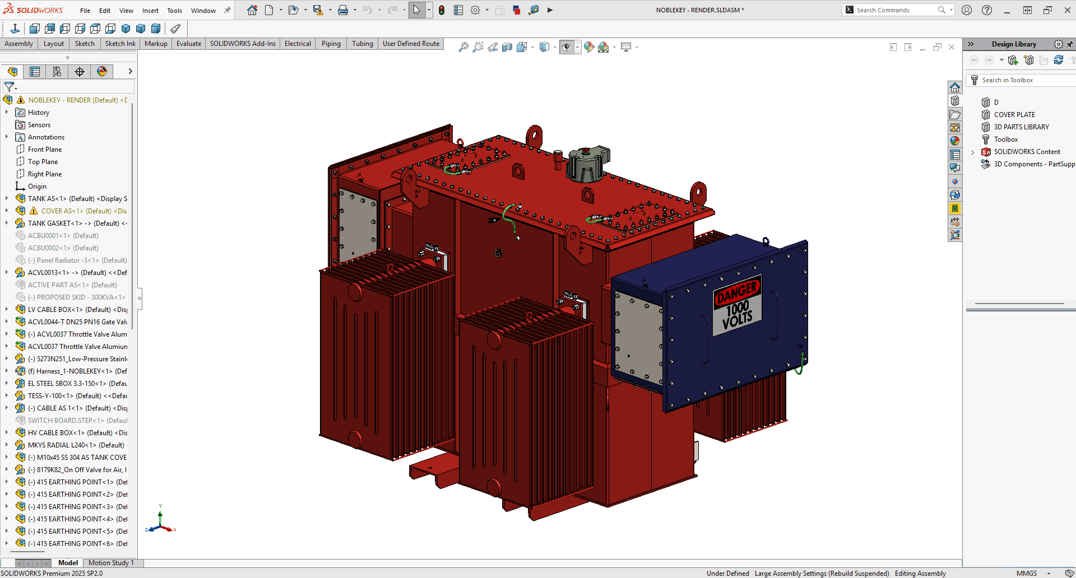Click the Appearances panel icon on the right sidebar
The image size is (1076, 578).
tap(956, 141)
